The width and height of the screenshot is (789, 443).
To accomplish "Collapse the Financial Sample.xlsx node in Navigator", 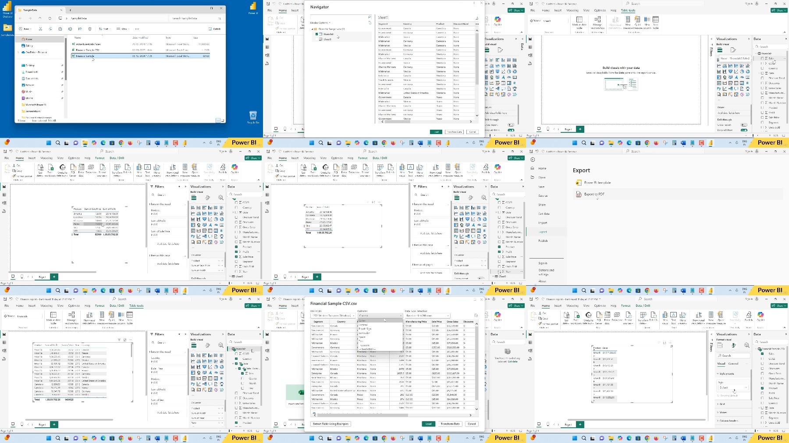I will [313, 29].
